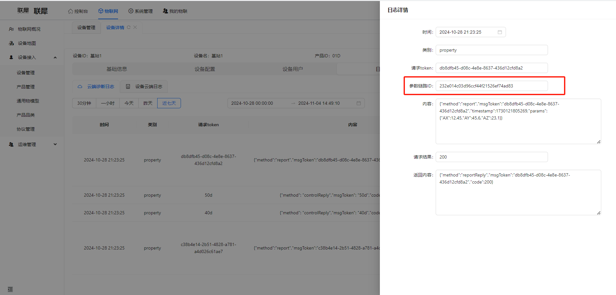This screenshot has width=616, height=295.
Task: Select the 近七天 time range
Action: pos(169,103)
